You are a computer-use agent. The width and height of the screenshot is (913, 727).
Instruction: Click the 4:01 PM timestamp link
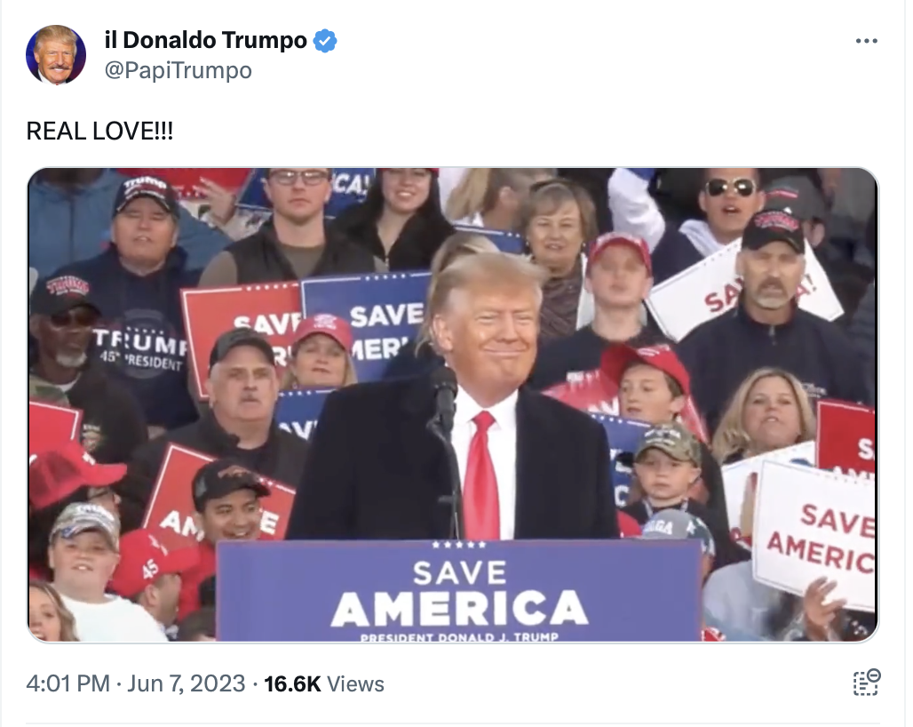[x=68, y=683]
